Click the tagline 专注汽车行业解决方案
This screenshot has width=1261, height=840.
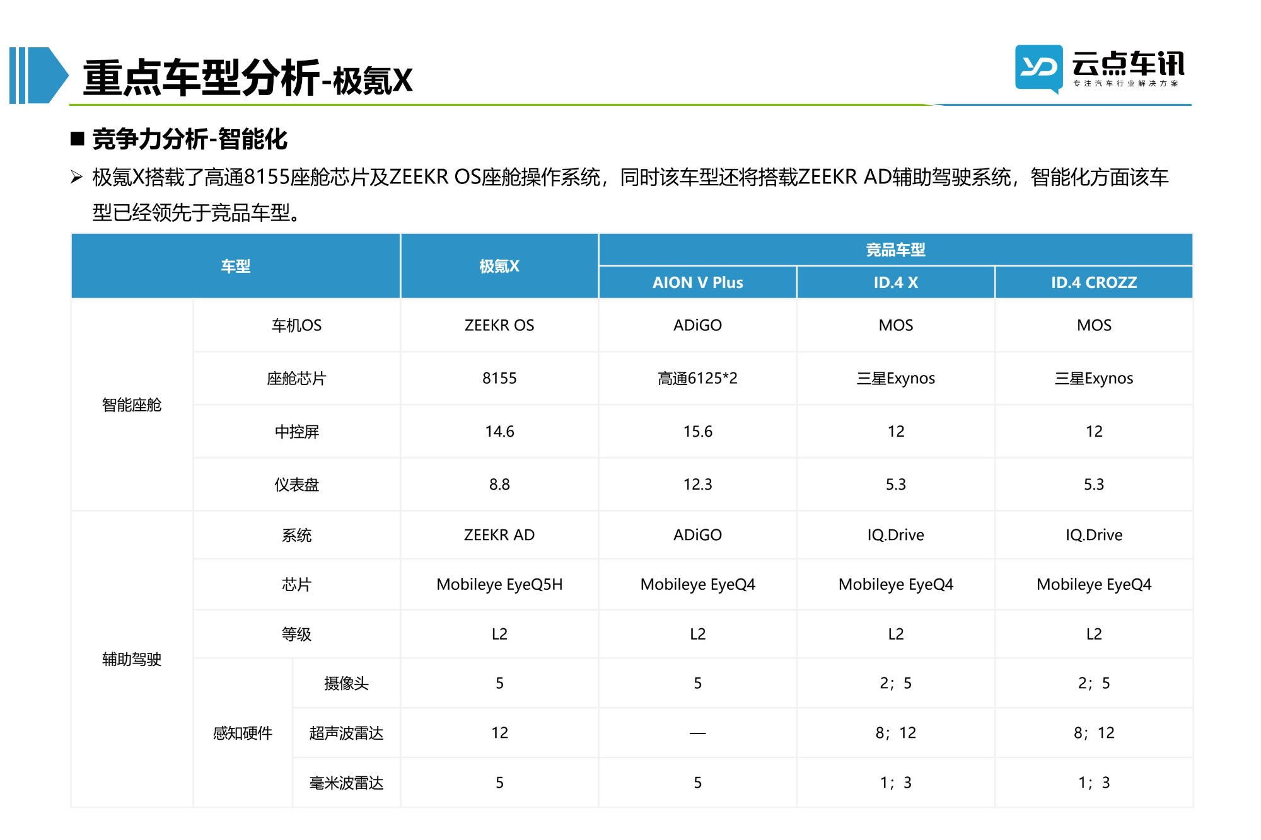click(1125, 83)
